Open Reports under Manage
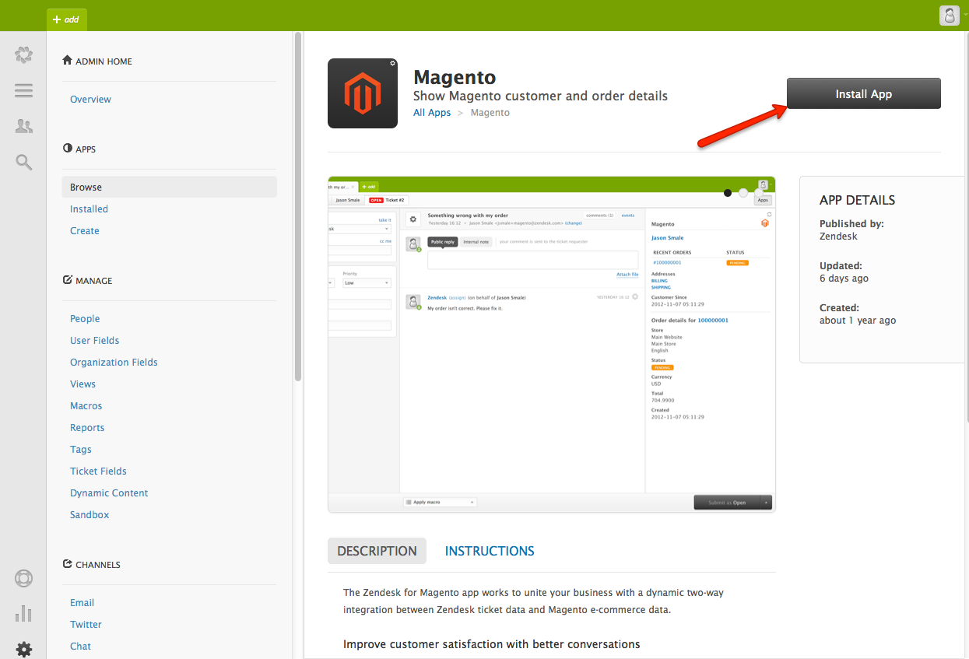Image resolution: width=969 pixels, height=659 pixels. click(87, 428)
